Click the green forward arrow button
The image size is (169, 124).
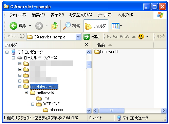[39, 26]
